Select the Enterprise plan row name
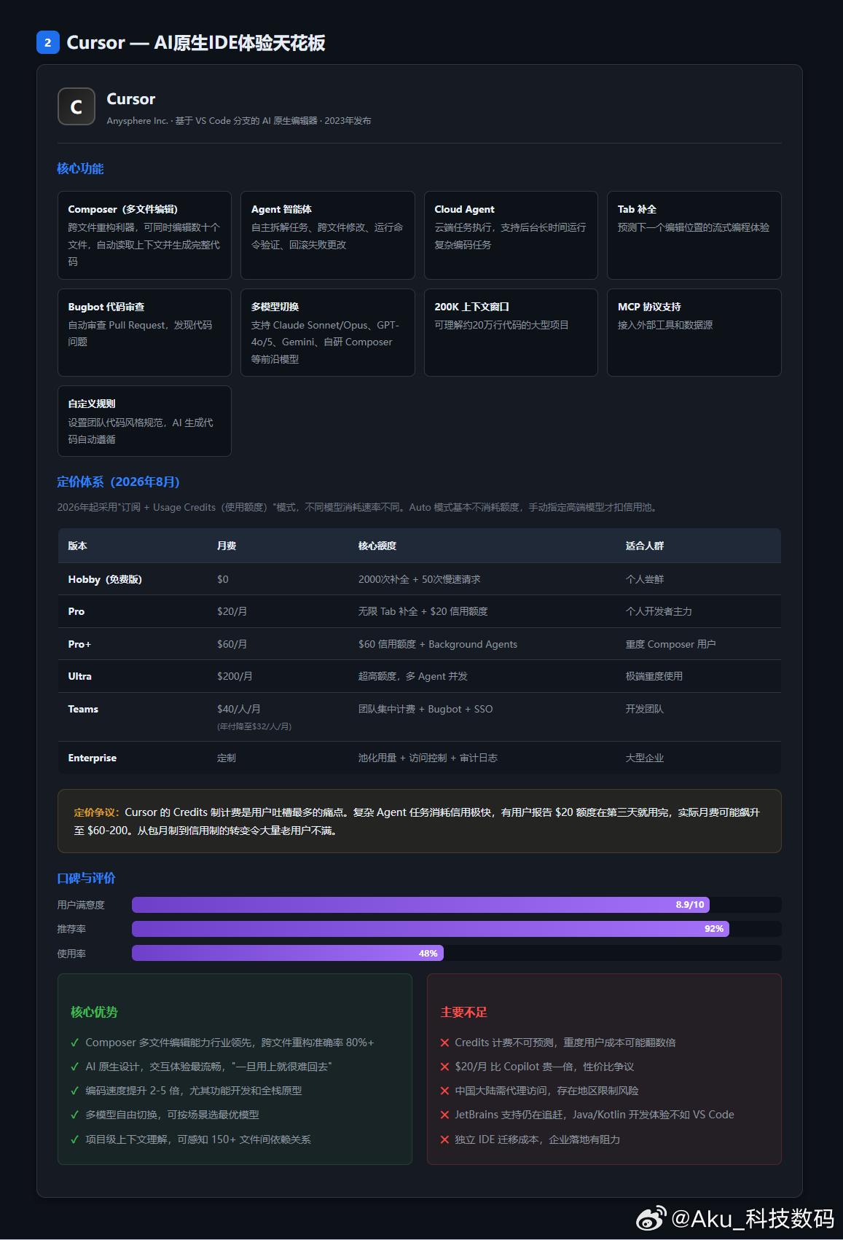 (93, 758)
